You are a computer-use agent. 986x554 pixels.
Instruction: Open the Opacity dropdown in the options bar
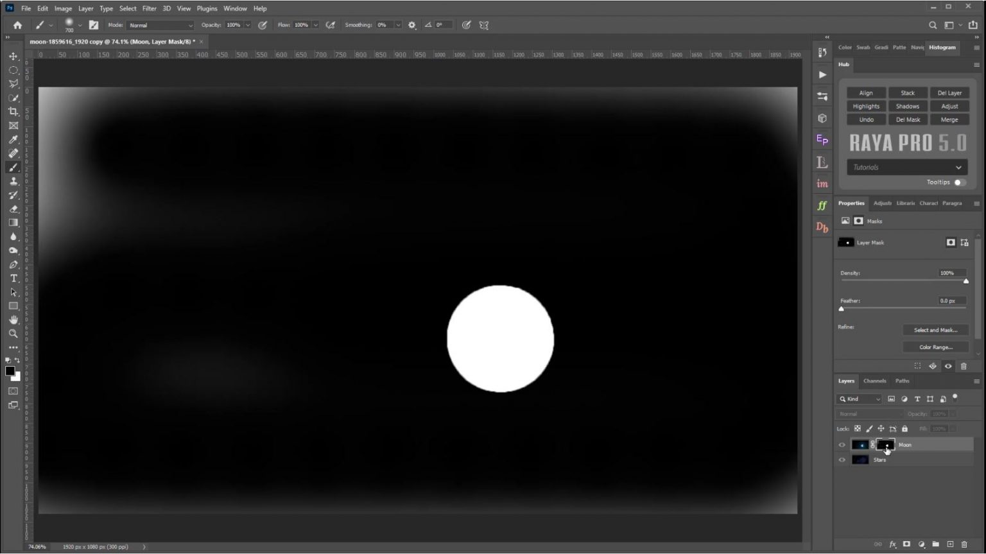(249, 24)
